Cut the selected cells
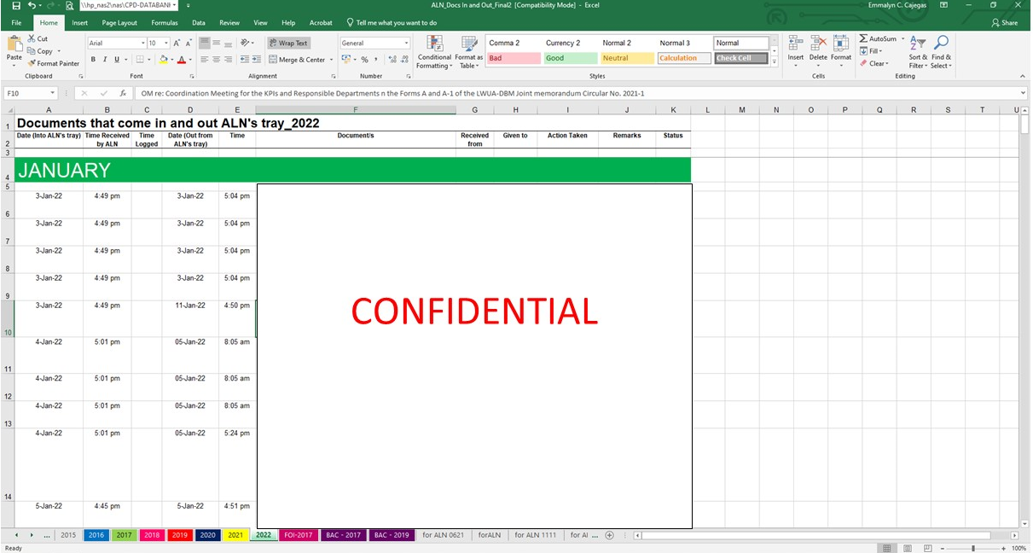 coord(38,39)
